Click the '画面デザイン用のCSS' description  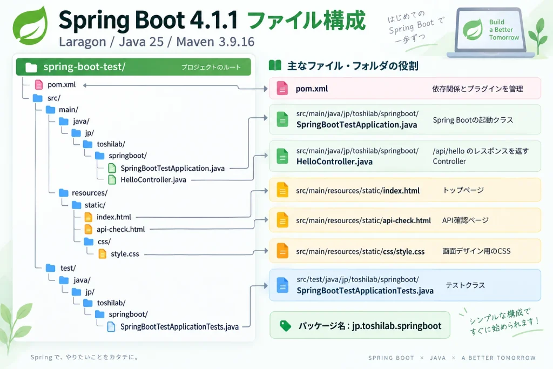point(476,251)
